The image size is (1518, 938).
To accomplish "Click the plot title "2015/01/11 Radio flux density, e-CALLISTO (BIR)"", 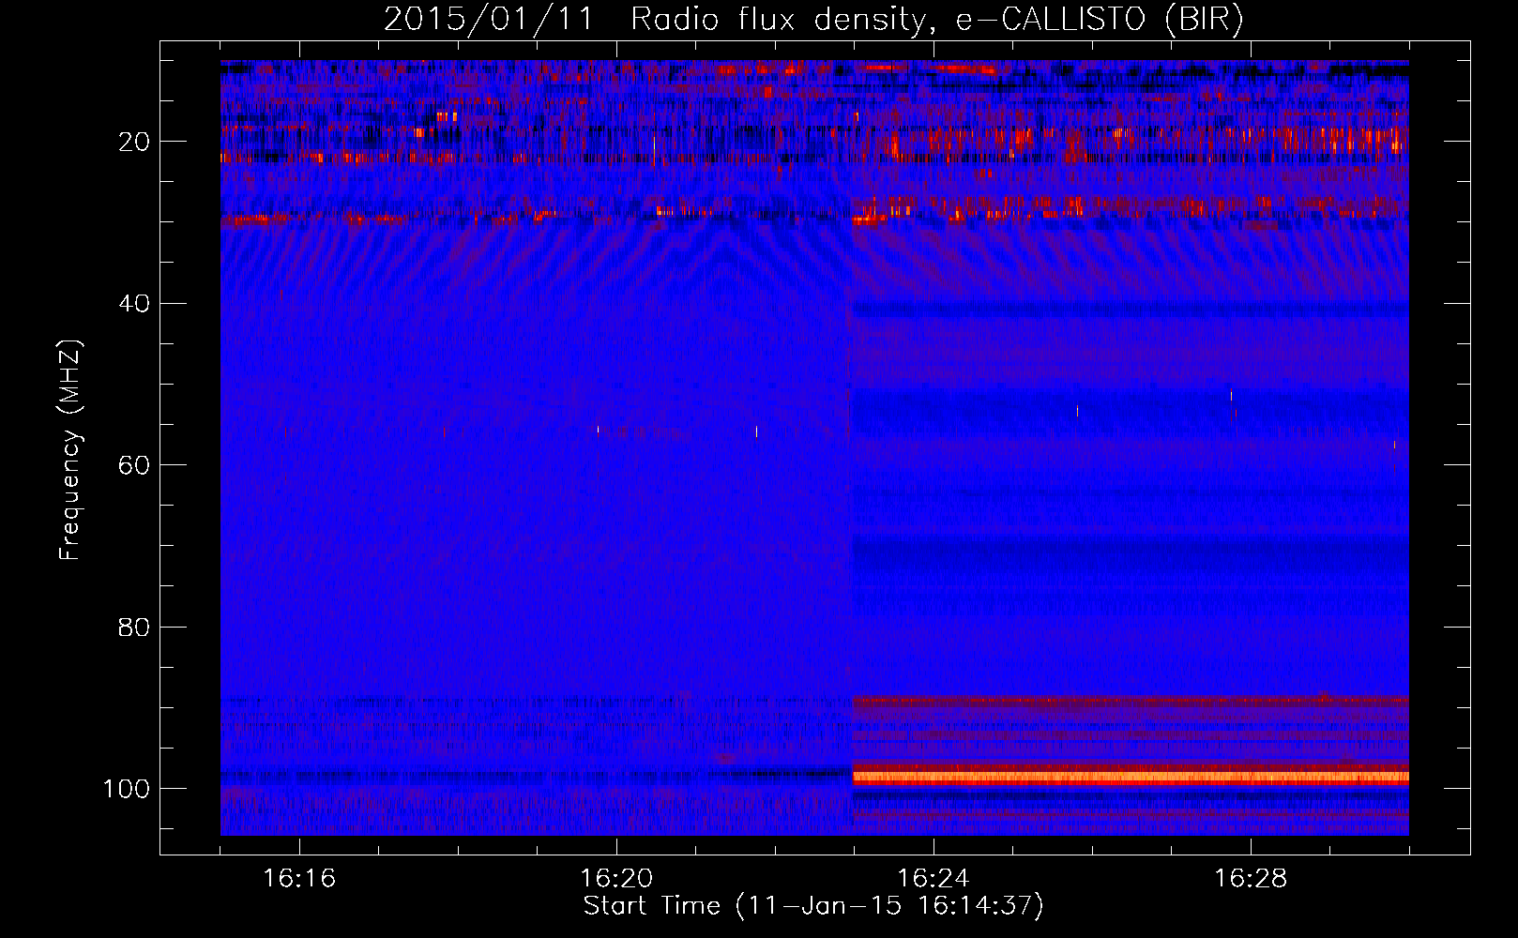I will tap(813, 19).
